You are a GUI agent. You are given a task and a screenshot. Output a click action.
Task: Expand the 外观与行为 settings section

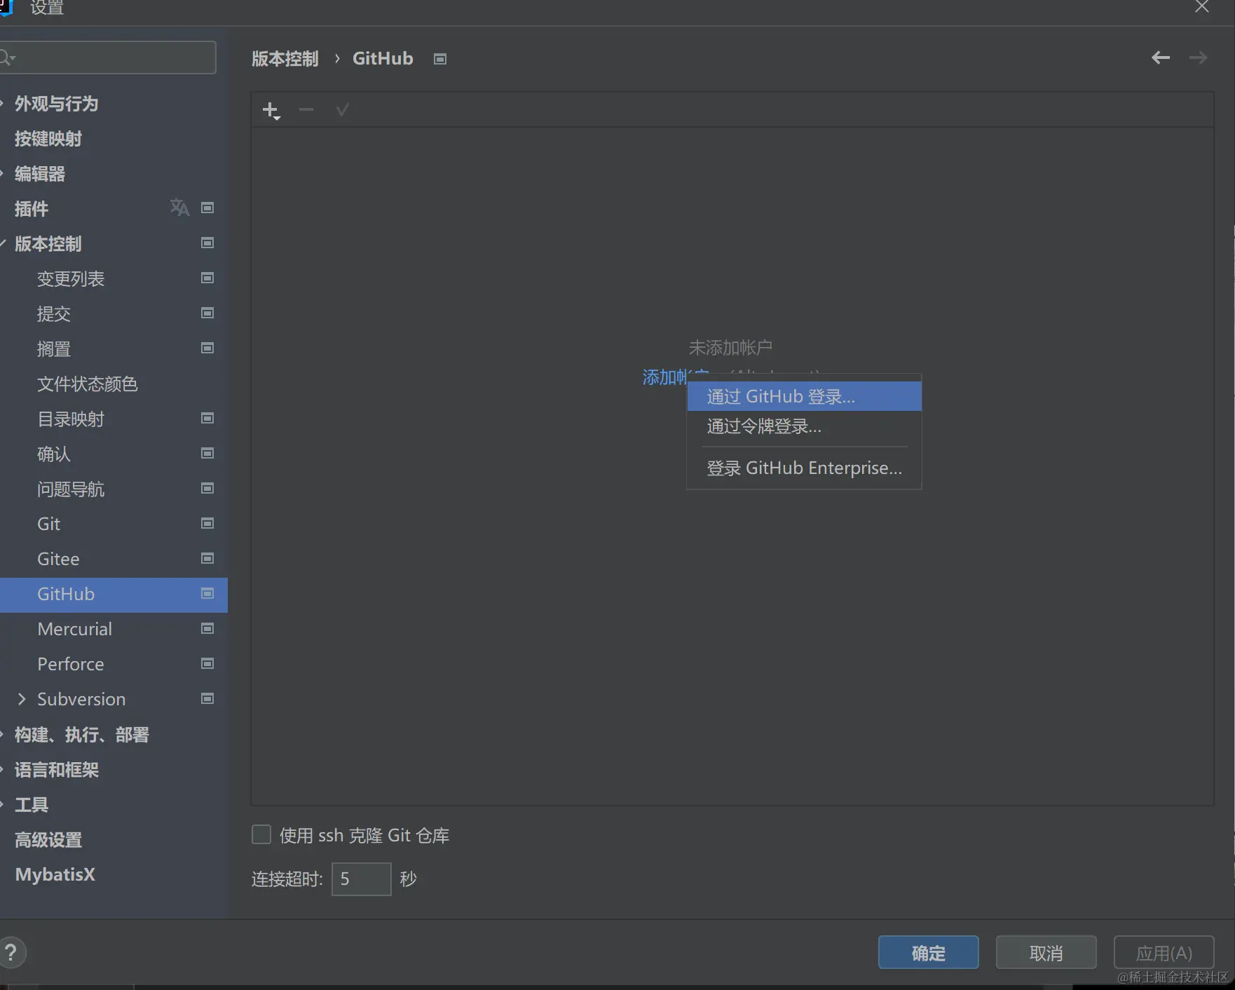2,104
